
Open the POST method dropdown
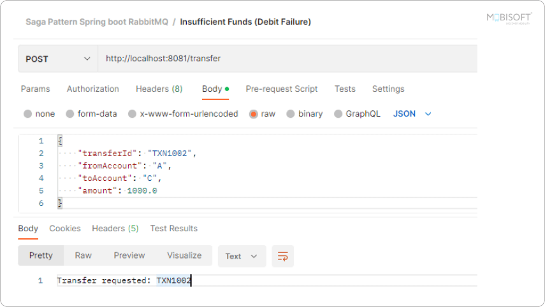tap(58, 59)
